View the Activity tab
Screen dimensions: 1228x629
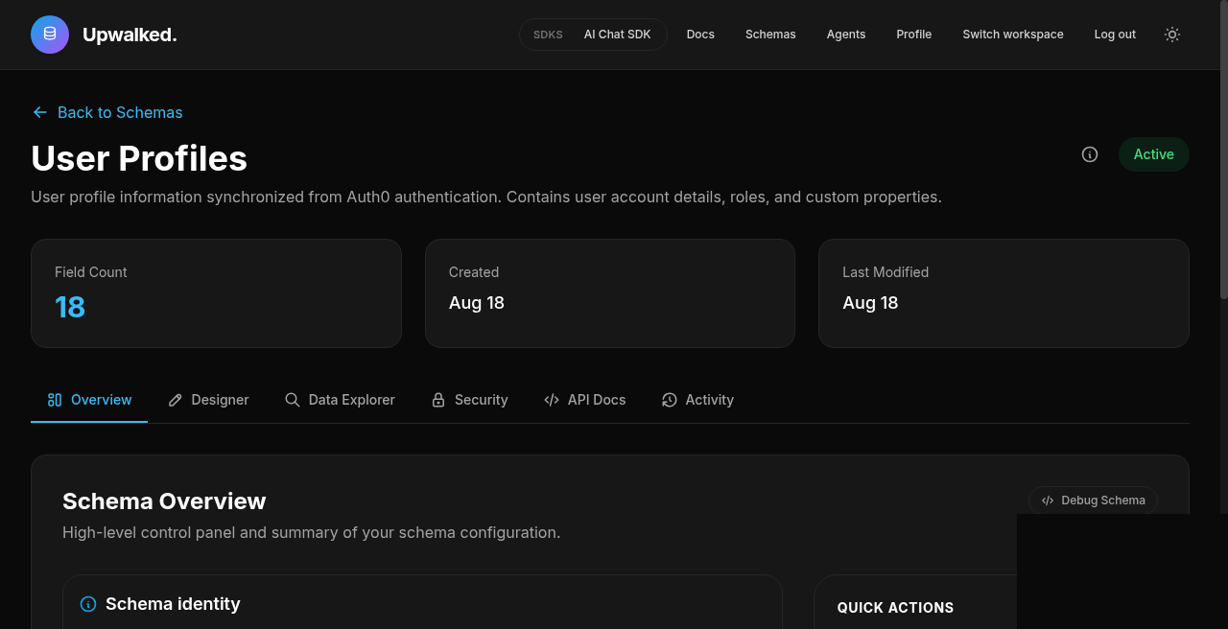pyautogui.click(x=697, y=400)
